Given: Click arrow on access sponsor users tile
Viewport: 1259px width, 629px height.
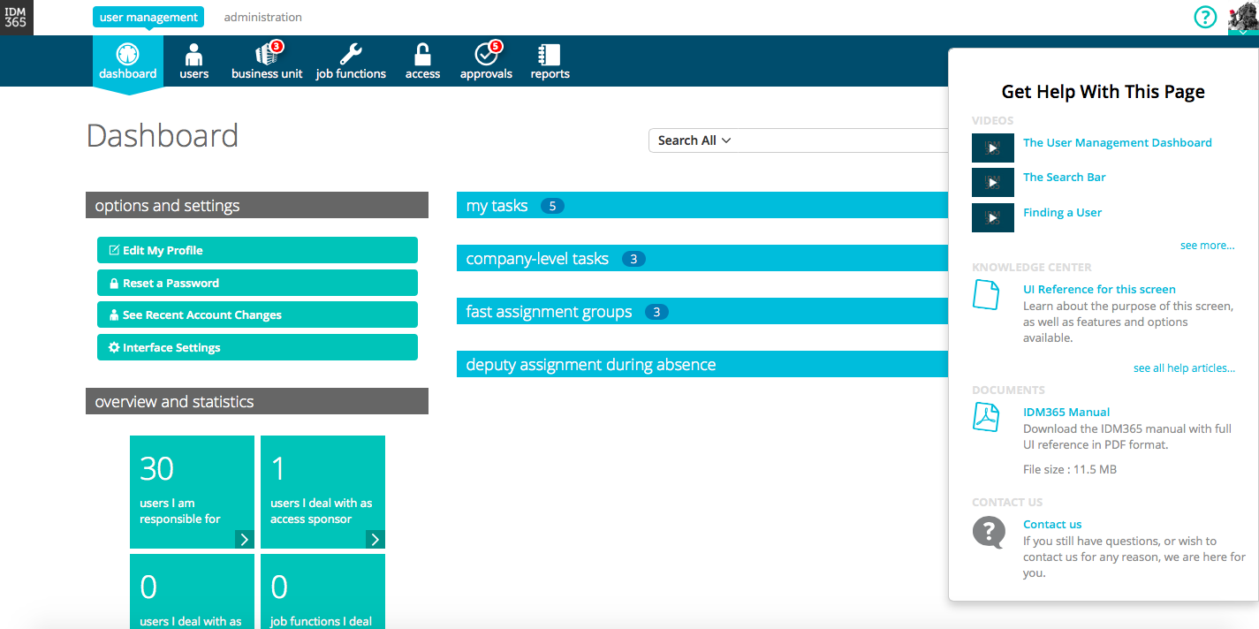Looking at the screenshot, I should pos(375,540).
